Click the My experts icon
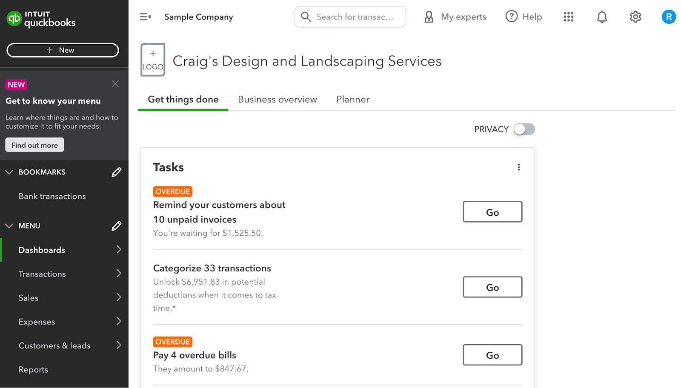The height and width of the screenshot is (388, 681). pyautogui.click(x=428, y=17)
